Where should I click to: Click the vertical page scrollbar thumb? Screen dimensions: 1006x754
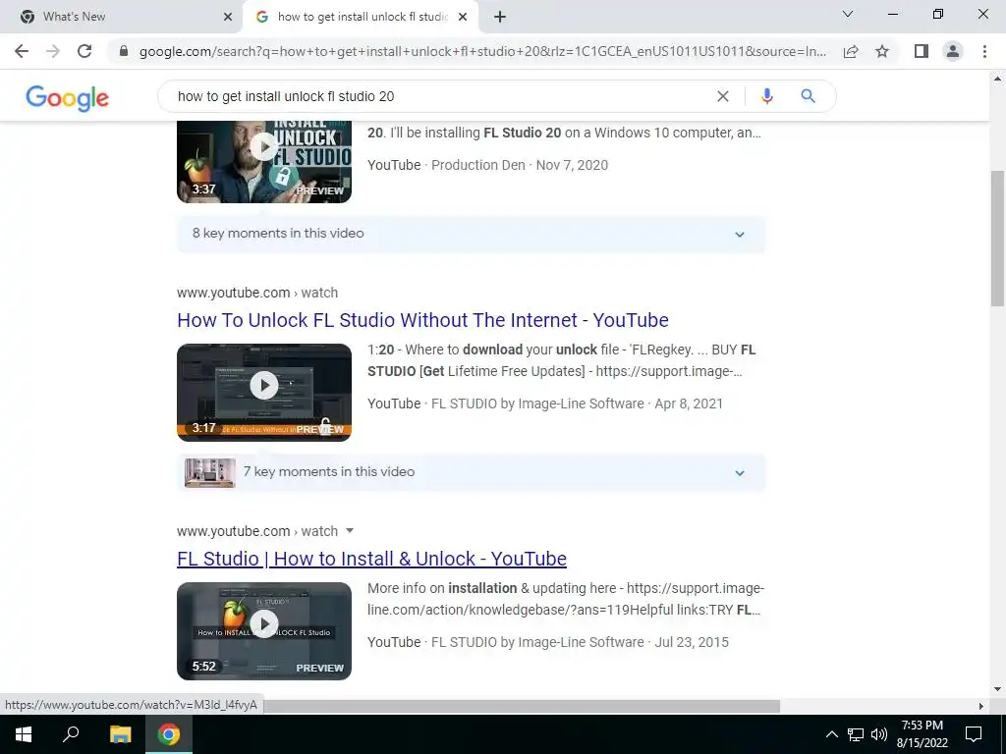click(x=998, y=238)
